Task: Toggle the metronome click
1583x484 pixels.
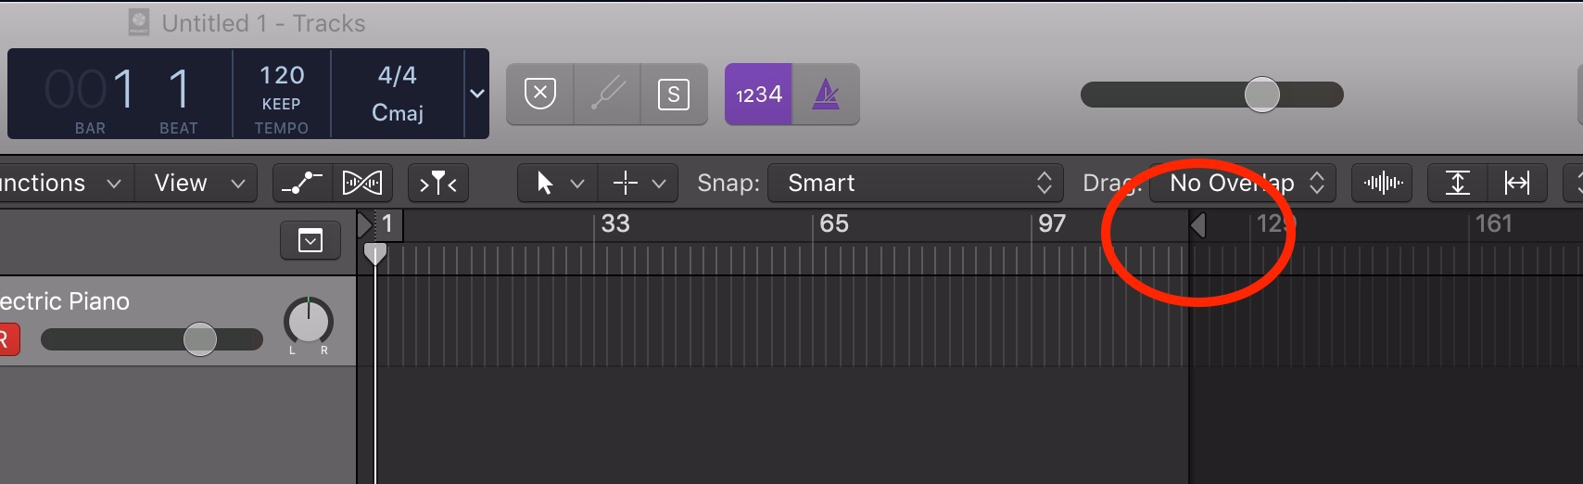Action: 826,94
